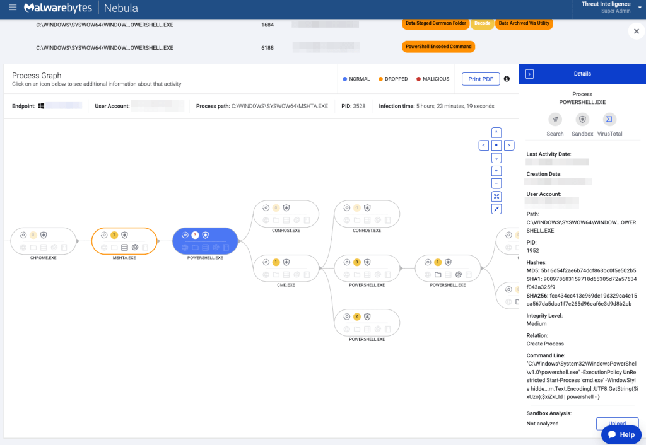
Task: Click the SHA1 hash value in Details
Action: [x=582, y=283]
